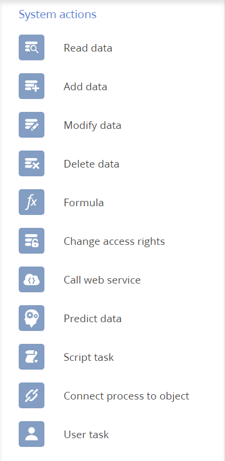Select the Formula text label
Viewport: 225px width, 461px height.
(84, 203)
